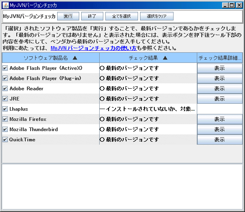
Task: Select Mozilla Thunderbird check result cell
Action: coord(148,129)
